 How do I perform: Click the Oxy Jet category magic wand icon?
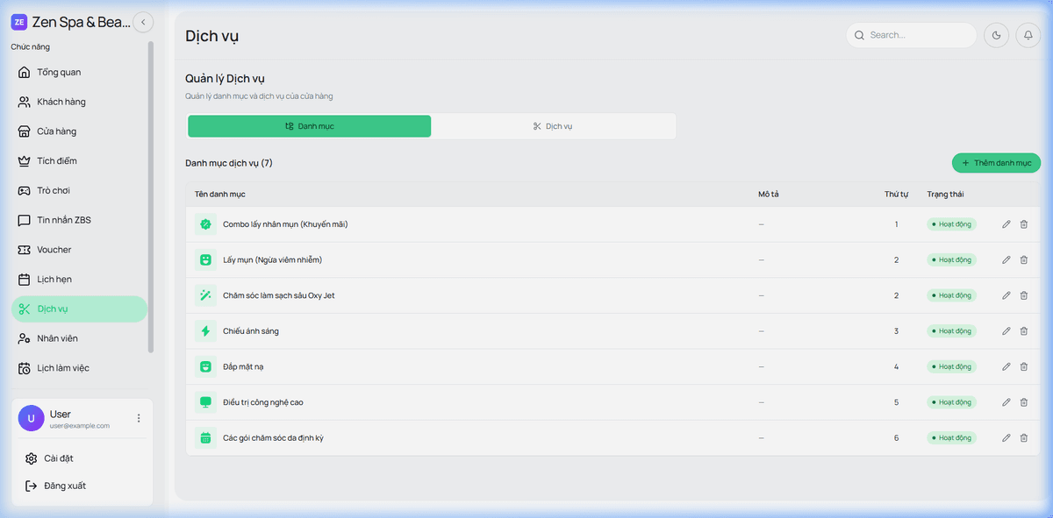(x=205, y=295)
